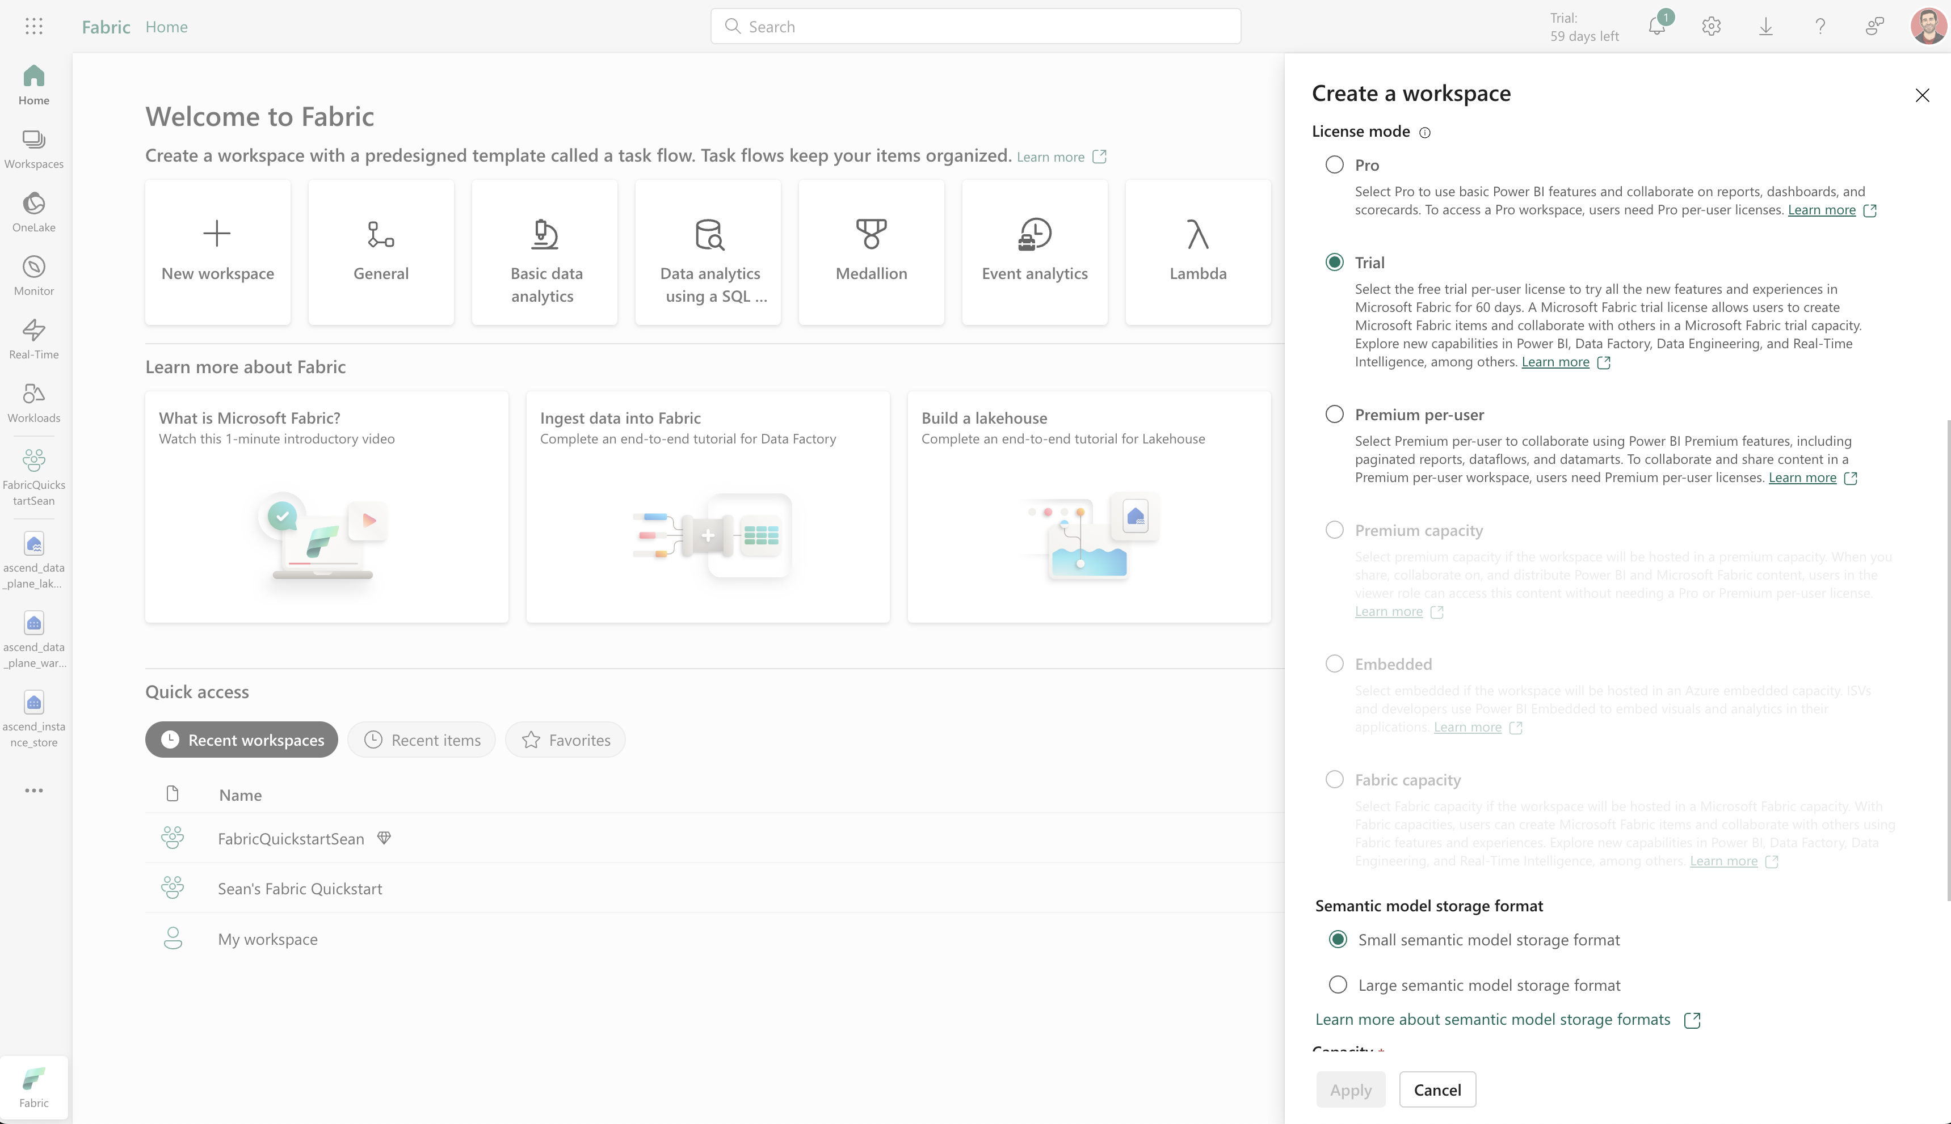Screen dimensions: 1951x1124
Task: Open Real-Time hub in the sidebar
Action: pyautogui.click(x=34, y=339)
